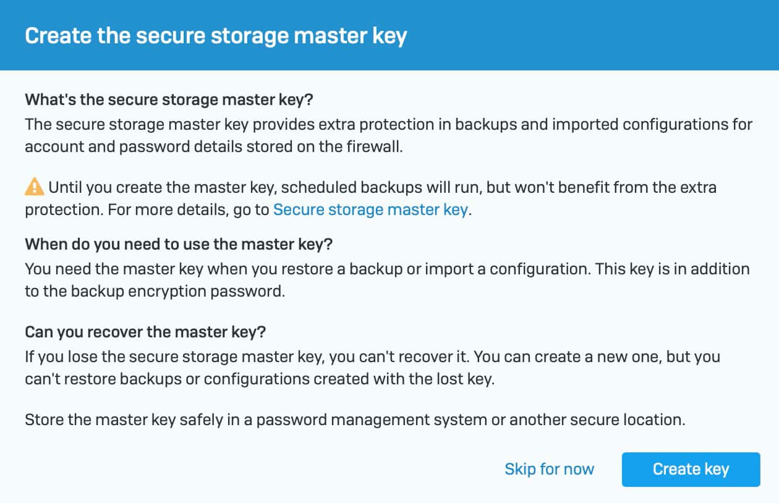
Task: Click the line starting 'If you lose the secure storage'
Action: point(372,357)
